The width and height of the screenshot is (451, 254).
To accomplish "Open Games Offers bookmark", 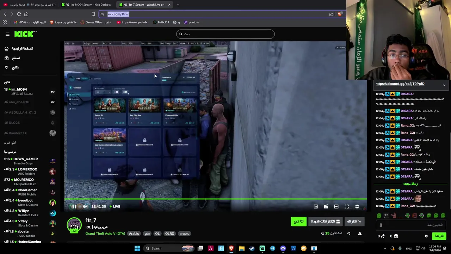I will pos(95,22).
